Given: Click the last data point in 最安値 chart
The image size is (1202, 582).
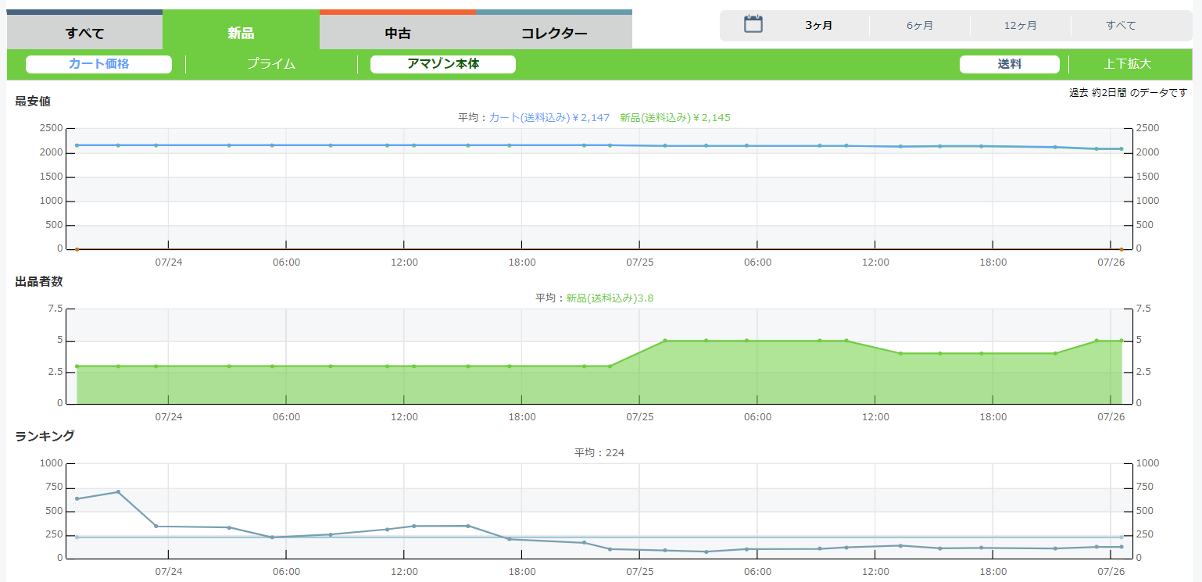Looking at the screenshot, I should click(1121, 148).
